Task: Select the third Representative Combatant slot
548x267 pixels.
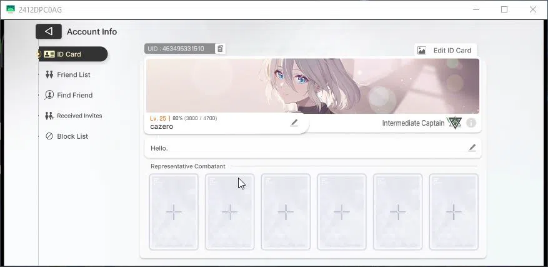Action: pyautogui.click(x=286, y=212)
